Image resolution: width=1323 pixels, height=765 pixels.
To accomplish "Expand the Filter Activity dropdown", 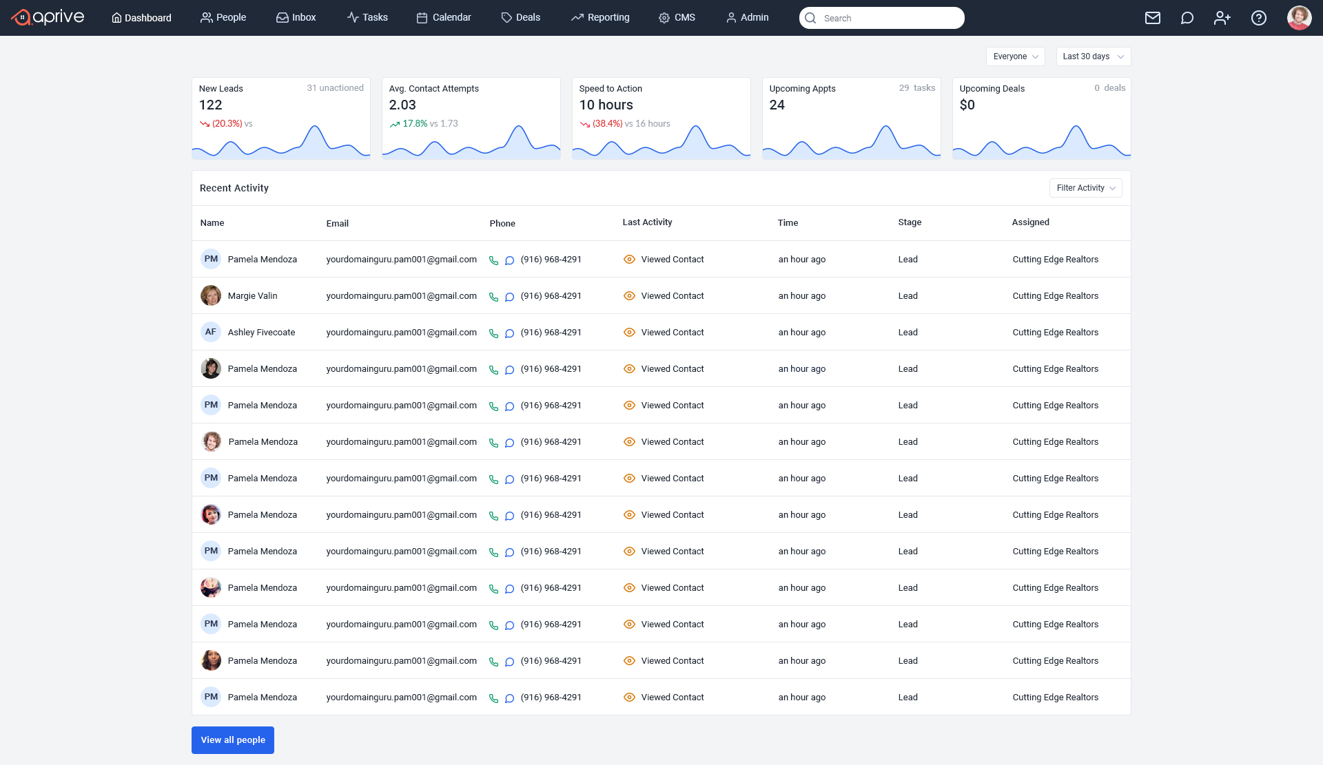I will point(1085,188).
